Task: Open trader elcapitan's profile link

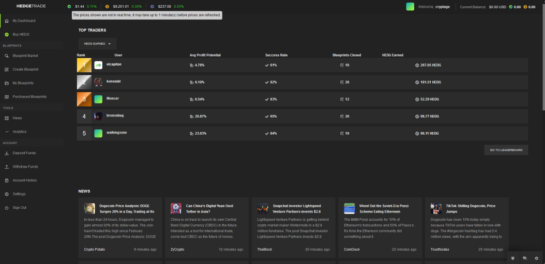Action: [114, 64]
